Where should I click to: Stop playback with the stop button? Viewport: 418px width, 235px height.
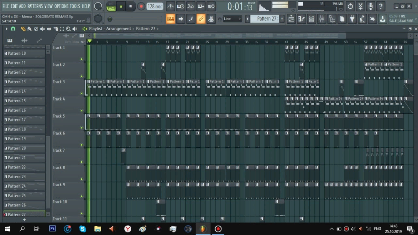pyautogui.click(x=131, y=6)
